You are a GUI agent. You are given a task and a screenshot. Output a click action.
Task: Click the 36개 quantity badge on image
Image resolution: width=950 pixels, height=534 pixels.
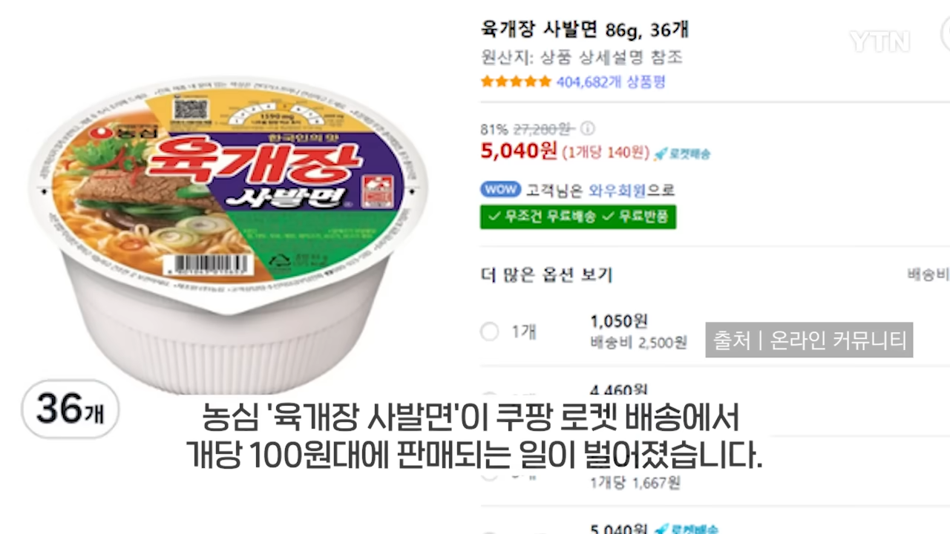pos(70,409)
